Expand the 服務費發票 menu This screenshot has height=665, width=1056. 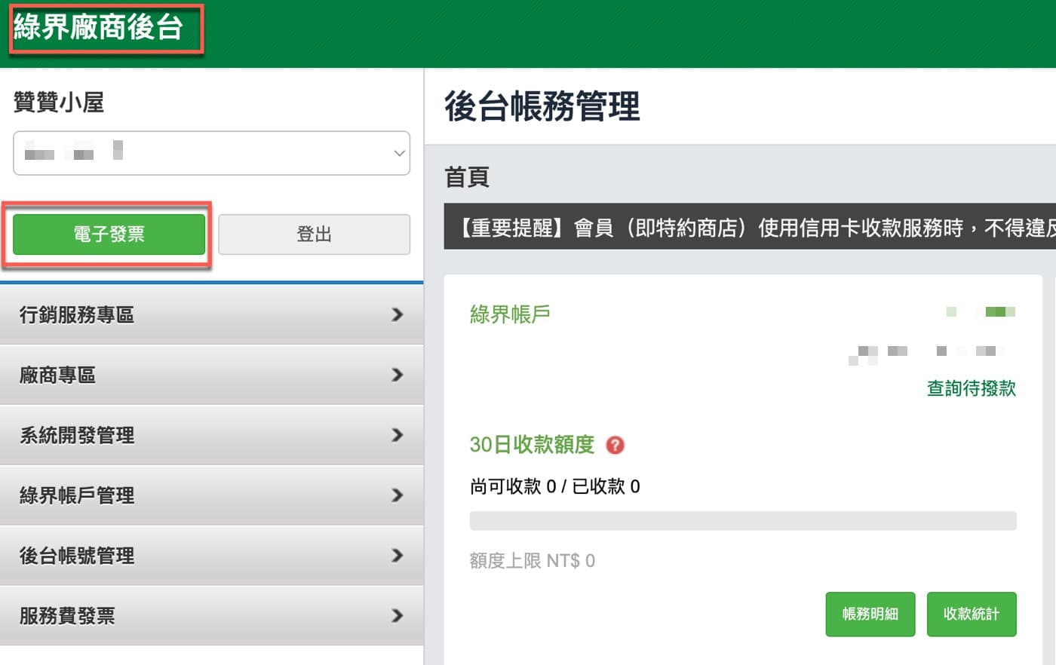(x=211, y=616)
